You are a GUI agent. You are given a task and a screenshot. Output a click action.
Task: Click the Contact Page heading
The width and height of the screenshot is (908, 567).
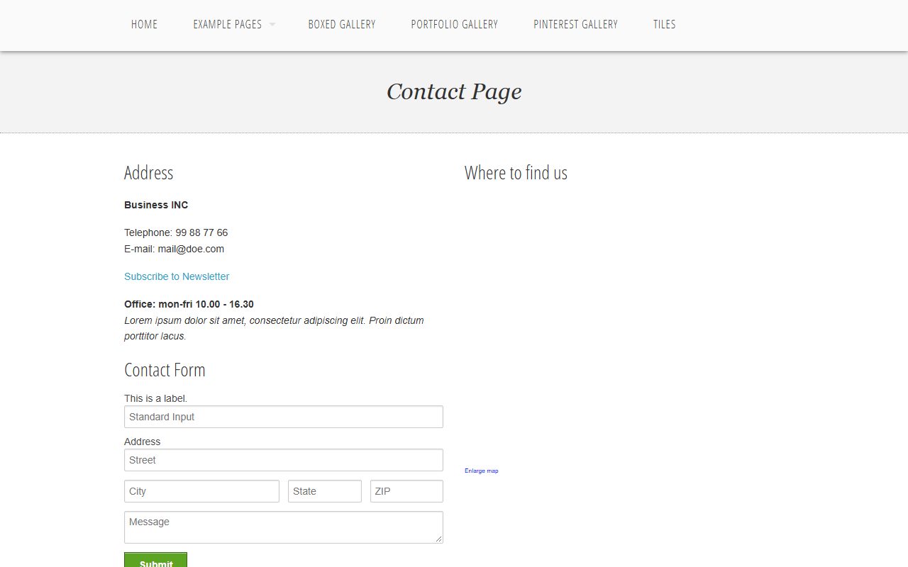pos(454,91)
